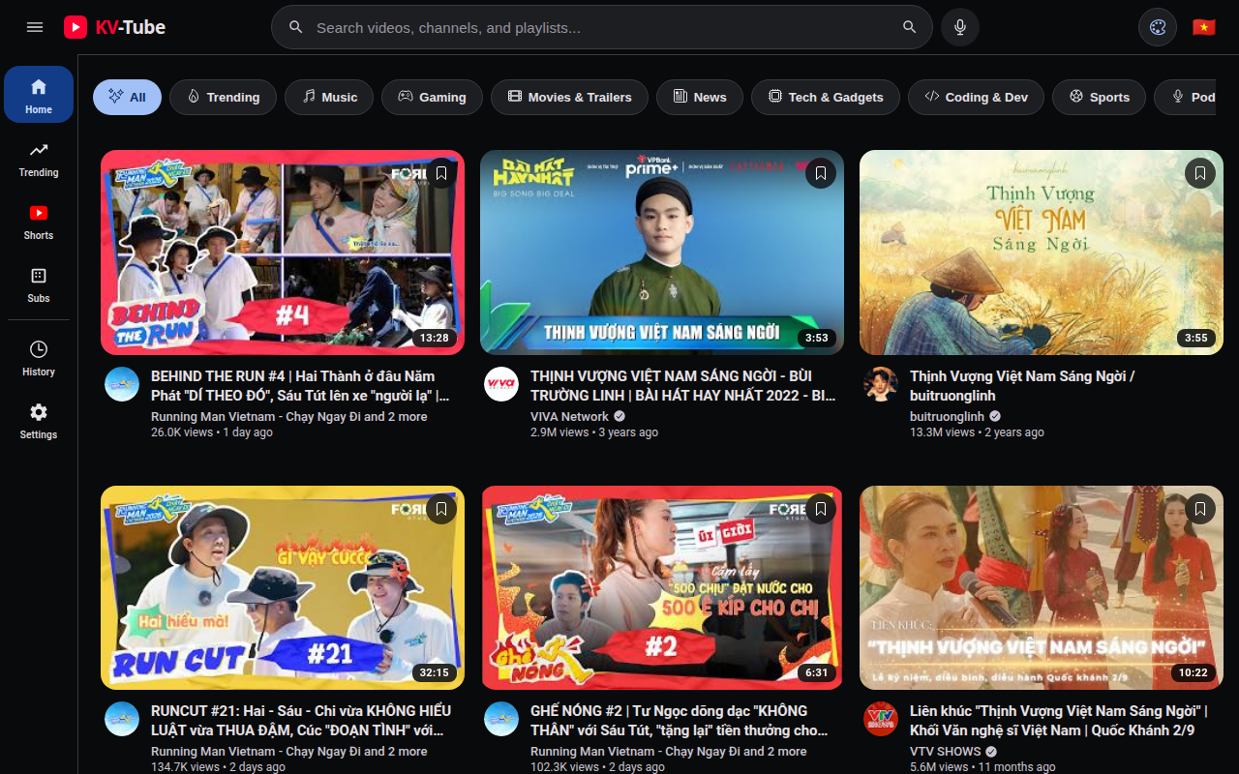The image size is (1239, 774).
Task: Bookmark the BEHIND THE RUN #4 video
Action: (x=441, y=173)
